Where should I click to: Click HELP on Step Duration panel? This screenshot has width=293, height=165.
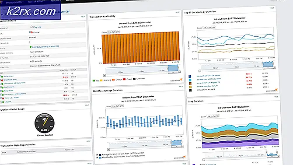276,97
